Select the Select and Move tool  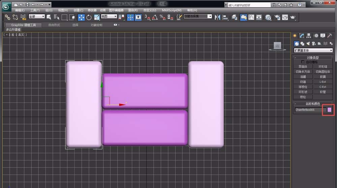[x=81, y=17]
